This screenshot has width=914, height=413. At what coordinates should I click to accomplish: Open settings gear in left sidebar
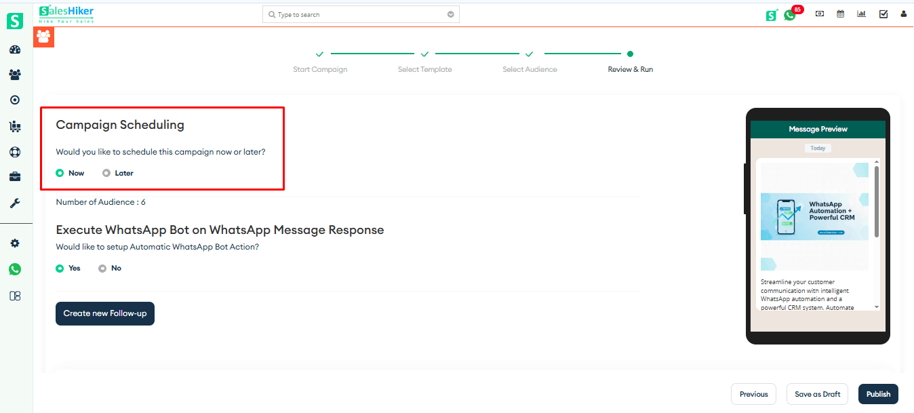tap(15, 243)
